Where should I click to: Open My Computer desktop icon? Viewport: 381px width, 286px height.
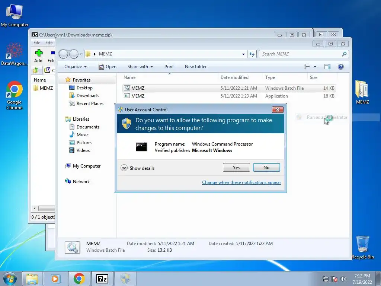15,15
